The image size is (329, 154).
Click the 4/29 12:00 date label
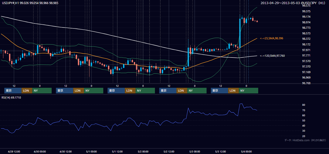coord(14,151)
